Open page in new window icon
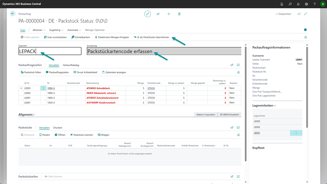The image size is (327, 184). 299,14
